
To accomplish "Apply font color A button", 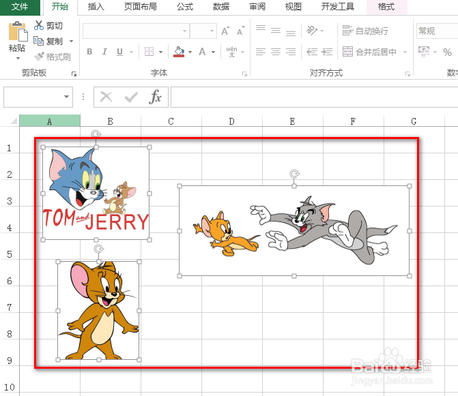I will point(202,52).
